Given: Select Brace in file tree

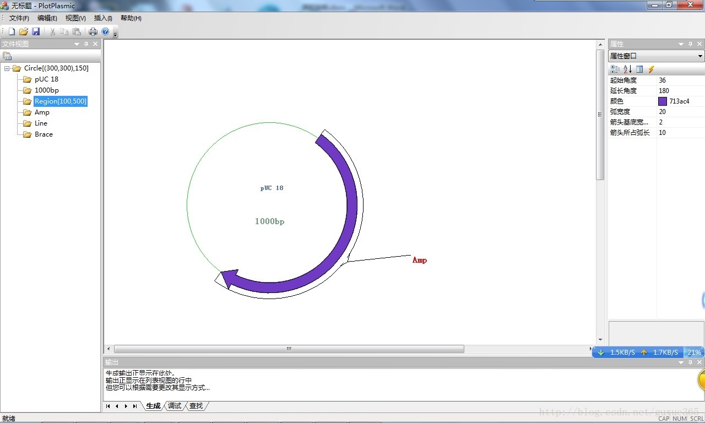Looking at the screenshot, I should coord(44,134).
